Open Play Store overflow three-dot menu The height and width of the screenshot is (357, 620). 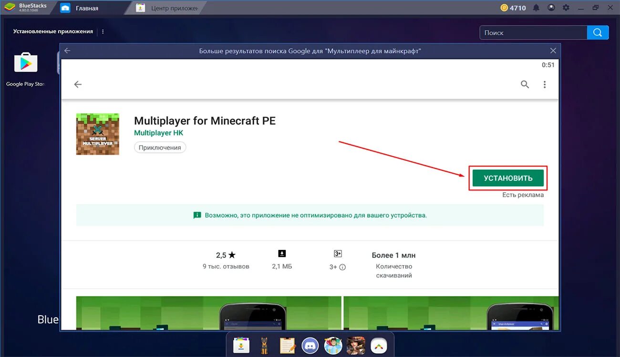click(x=545, y=84)
